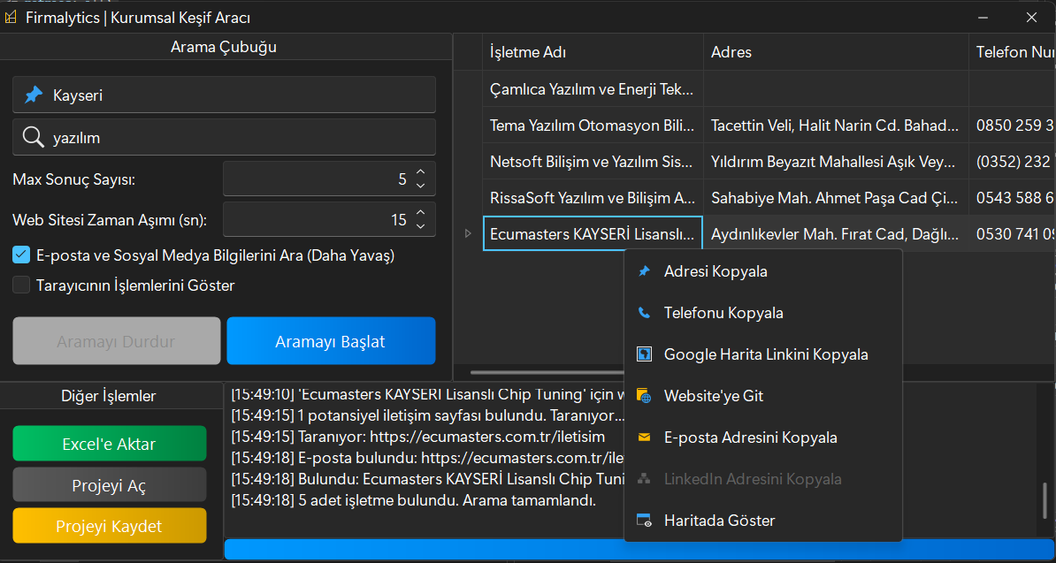Click the globe folder icon for Website'ye Git
Screen dimensions: 1056x563
(x=644, y=396)
